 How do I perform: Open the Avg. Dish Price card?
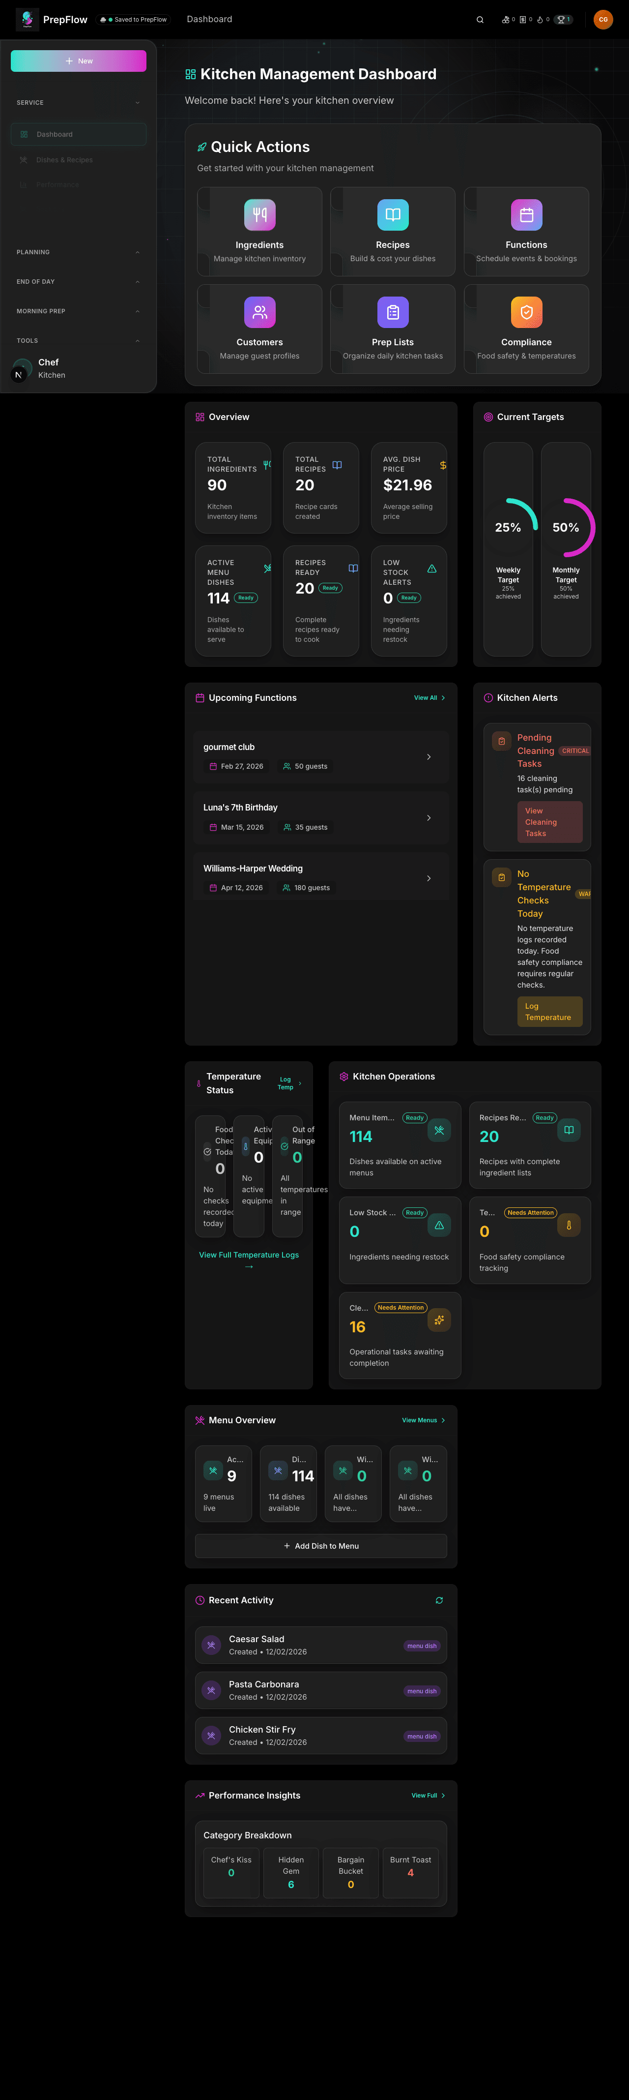(409, 488)
